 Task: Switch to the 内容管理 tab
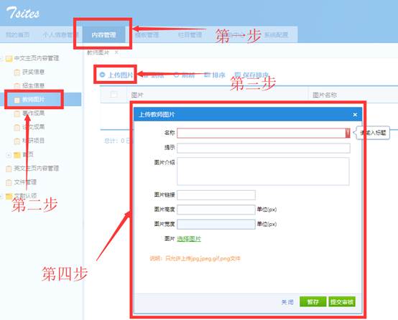coord(103,34)
